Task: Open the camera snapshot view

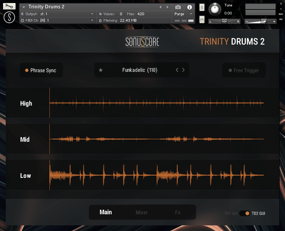Action: [x=178, y=7]
